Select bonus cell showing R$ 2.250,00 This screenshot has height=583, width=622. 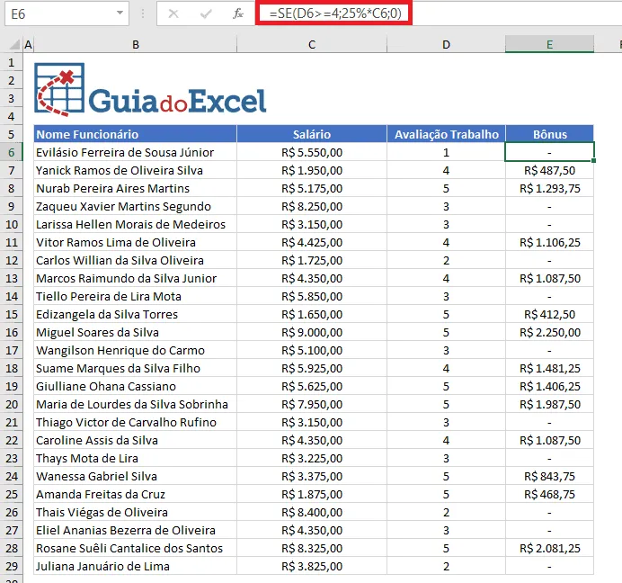(x=549, y=332)
